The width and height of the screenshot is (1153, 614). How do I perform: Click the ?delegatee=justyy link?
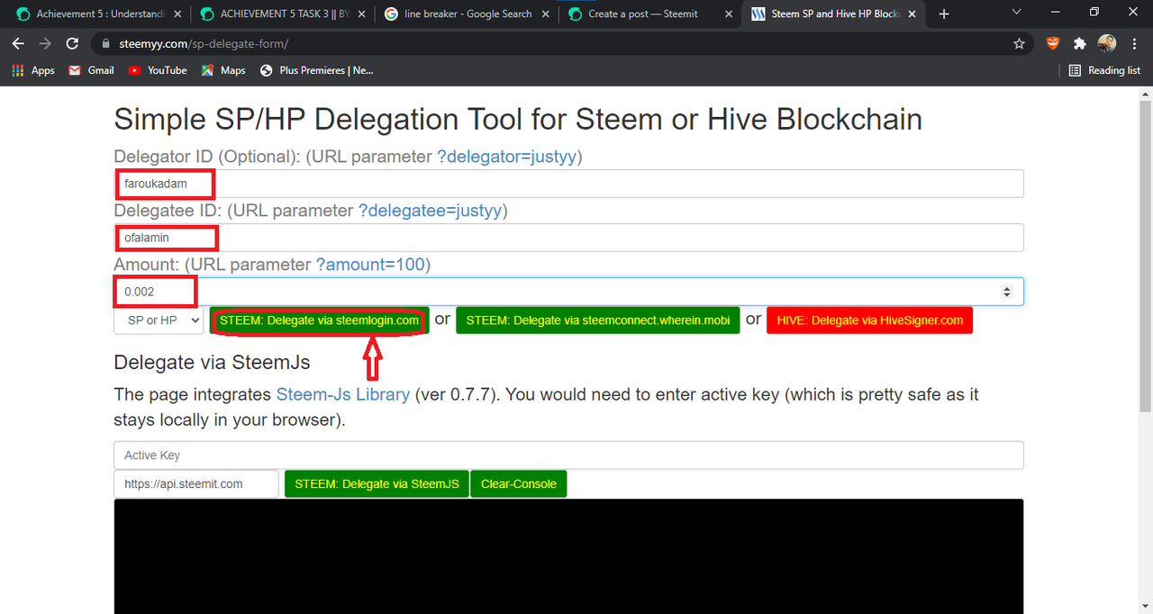coord(431,211)
